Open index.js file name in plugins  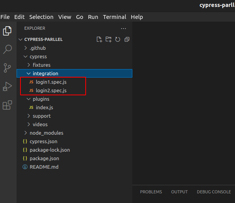[44, 108]
